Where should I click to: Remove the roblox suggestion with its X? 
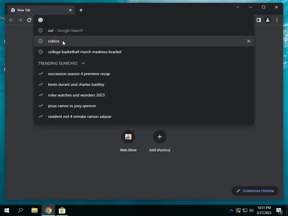pyautogui.click(x=249, y=41)
